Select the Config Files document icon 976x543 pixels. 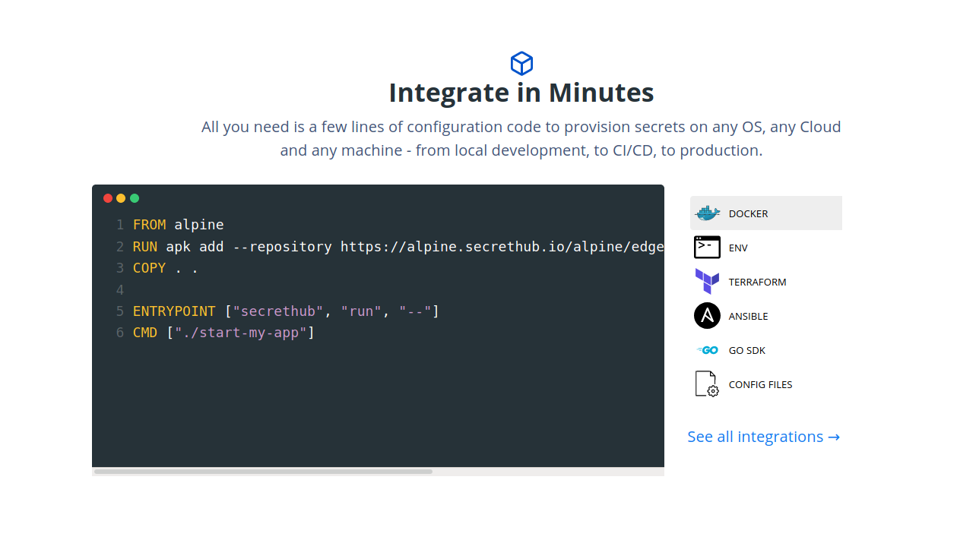pos(707,384)
